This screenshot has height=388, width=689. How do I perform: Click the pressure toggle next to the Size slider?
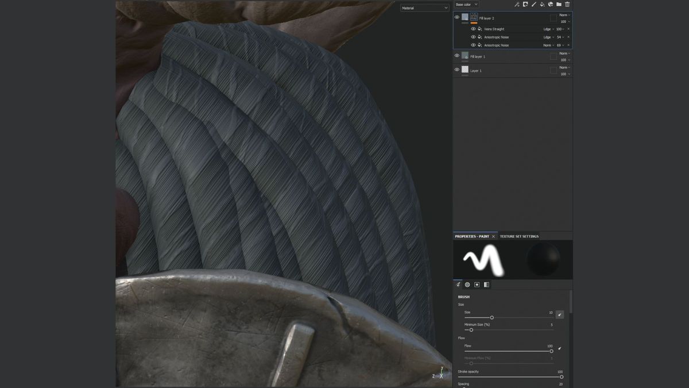(x=560, y=314)
